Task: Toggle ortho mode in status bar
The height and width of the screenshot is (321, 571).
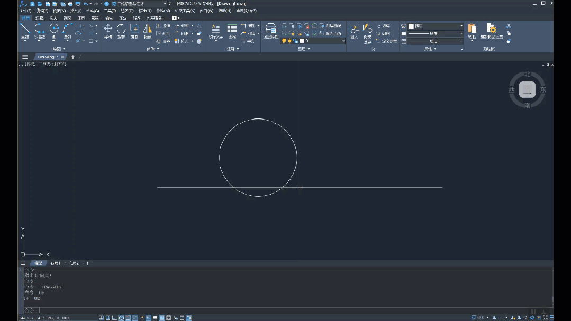Action: click(115, 318)
